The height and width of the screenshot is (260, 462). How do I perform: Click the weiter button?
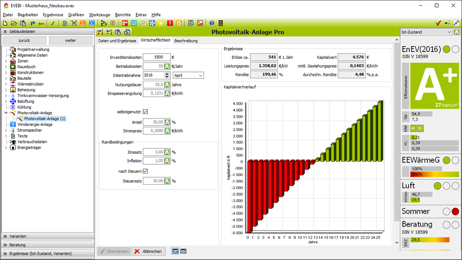tap(70, 40)
